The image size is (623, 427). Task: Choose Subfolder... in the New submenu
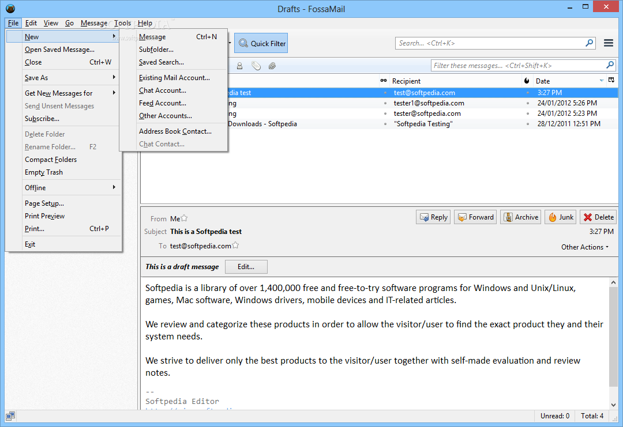click(x=174, y=49)
